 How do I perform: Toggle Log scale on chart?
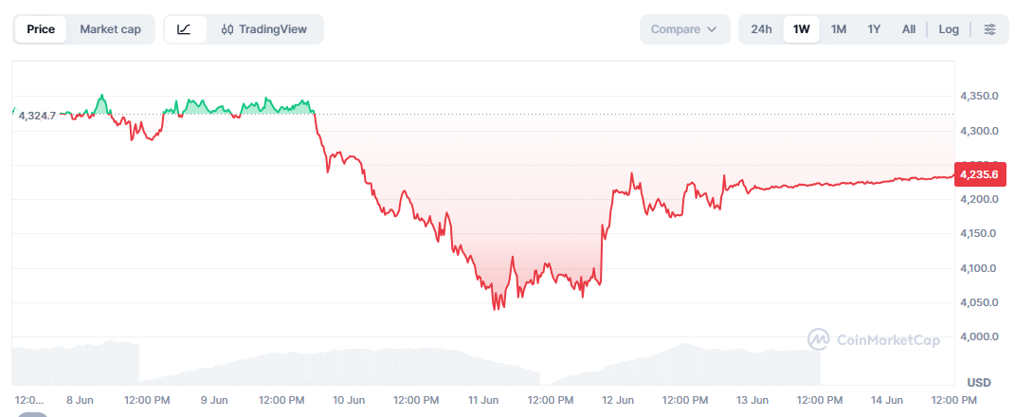[x=949, y=29]
